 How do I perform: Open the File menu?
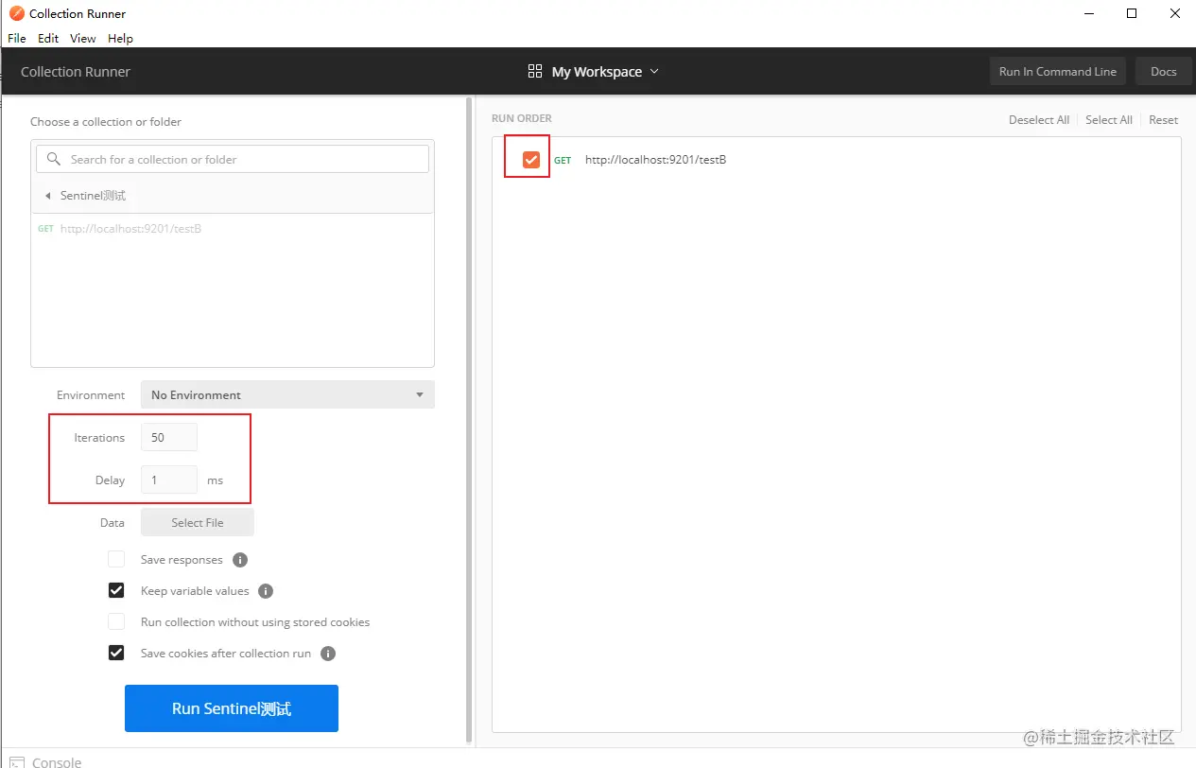(17, 38)
